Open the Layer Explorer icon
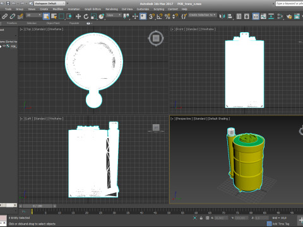Viewport: 303px width, 227px height. pos(247,16)
